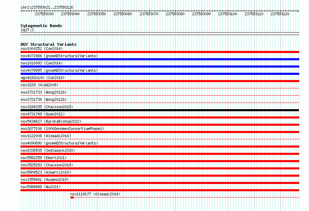Click ruler position 237593090
309x211 pixels.
[201, 14]
